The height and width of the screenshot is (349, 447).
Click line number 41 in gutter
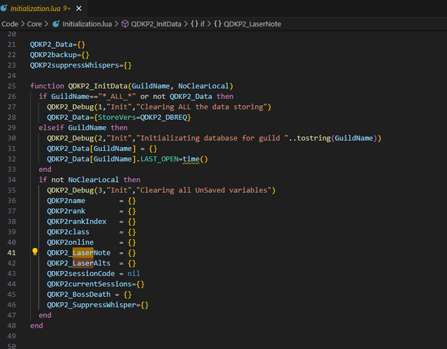pyautogui.click(x=12, y=253)
